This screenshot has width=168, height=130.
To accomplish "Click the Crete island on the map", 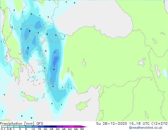I will (x=30, y=97).
